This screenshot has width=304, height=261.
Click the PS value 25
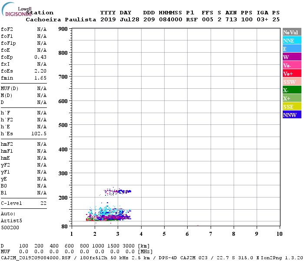point(276,20)
